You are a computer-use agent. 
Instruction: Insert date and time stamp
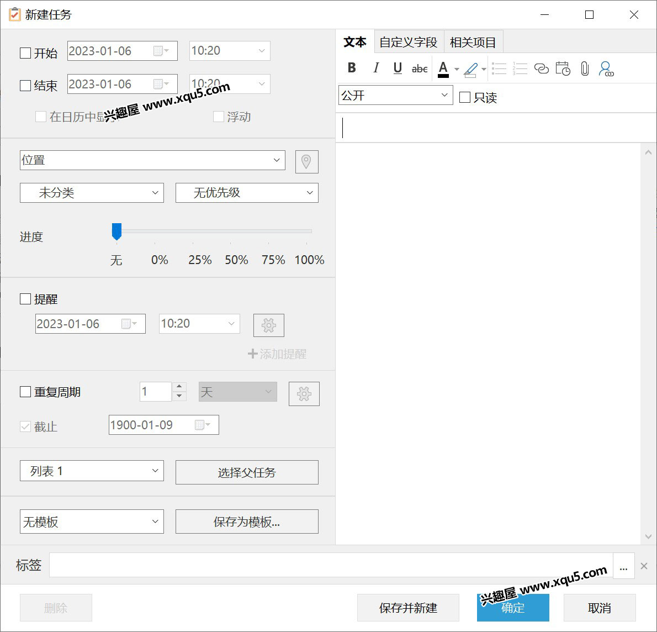563,69
